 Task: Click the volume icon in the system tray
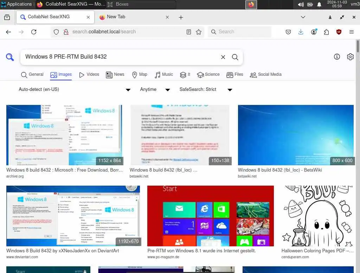[x=301, y=5]
